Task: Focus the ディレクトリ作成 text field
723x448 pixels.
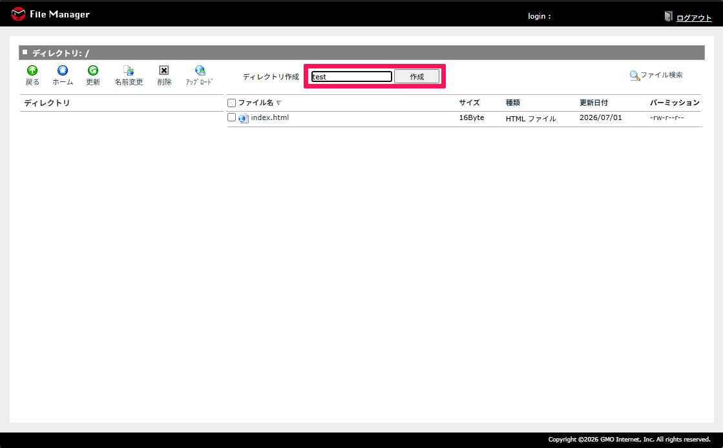Action: (x=352, y=77)
